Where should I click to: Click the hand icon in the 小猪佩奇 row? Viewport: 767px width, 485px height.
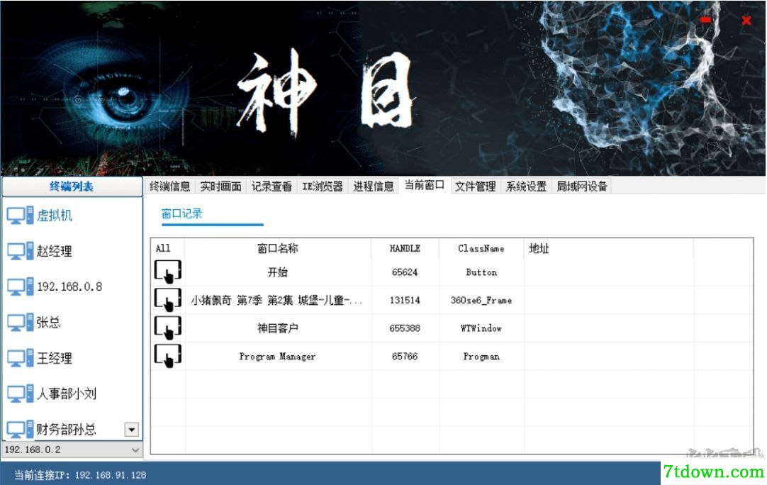[168, 299]
